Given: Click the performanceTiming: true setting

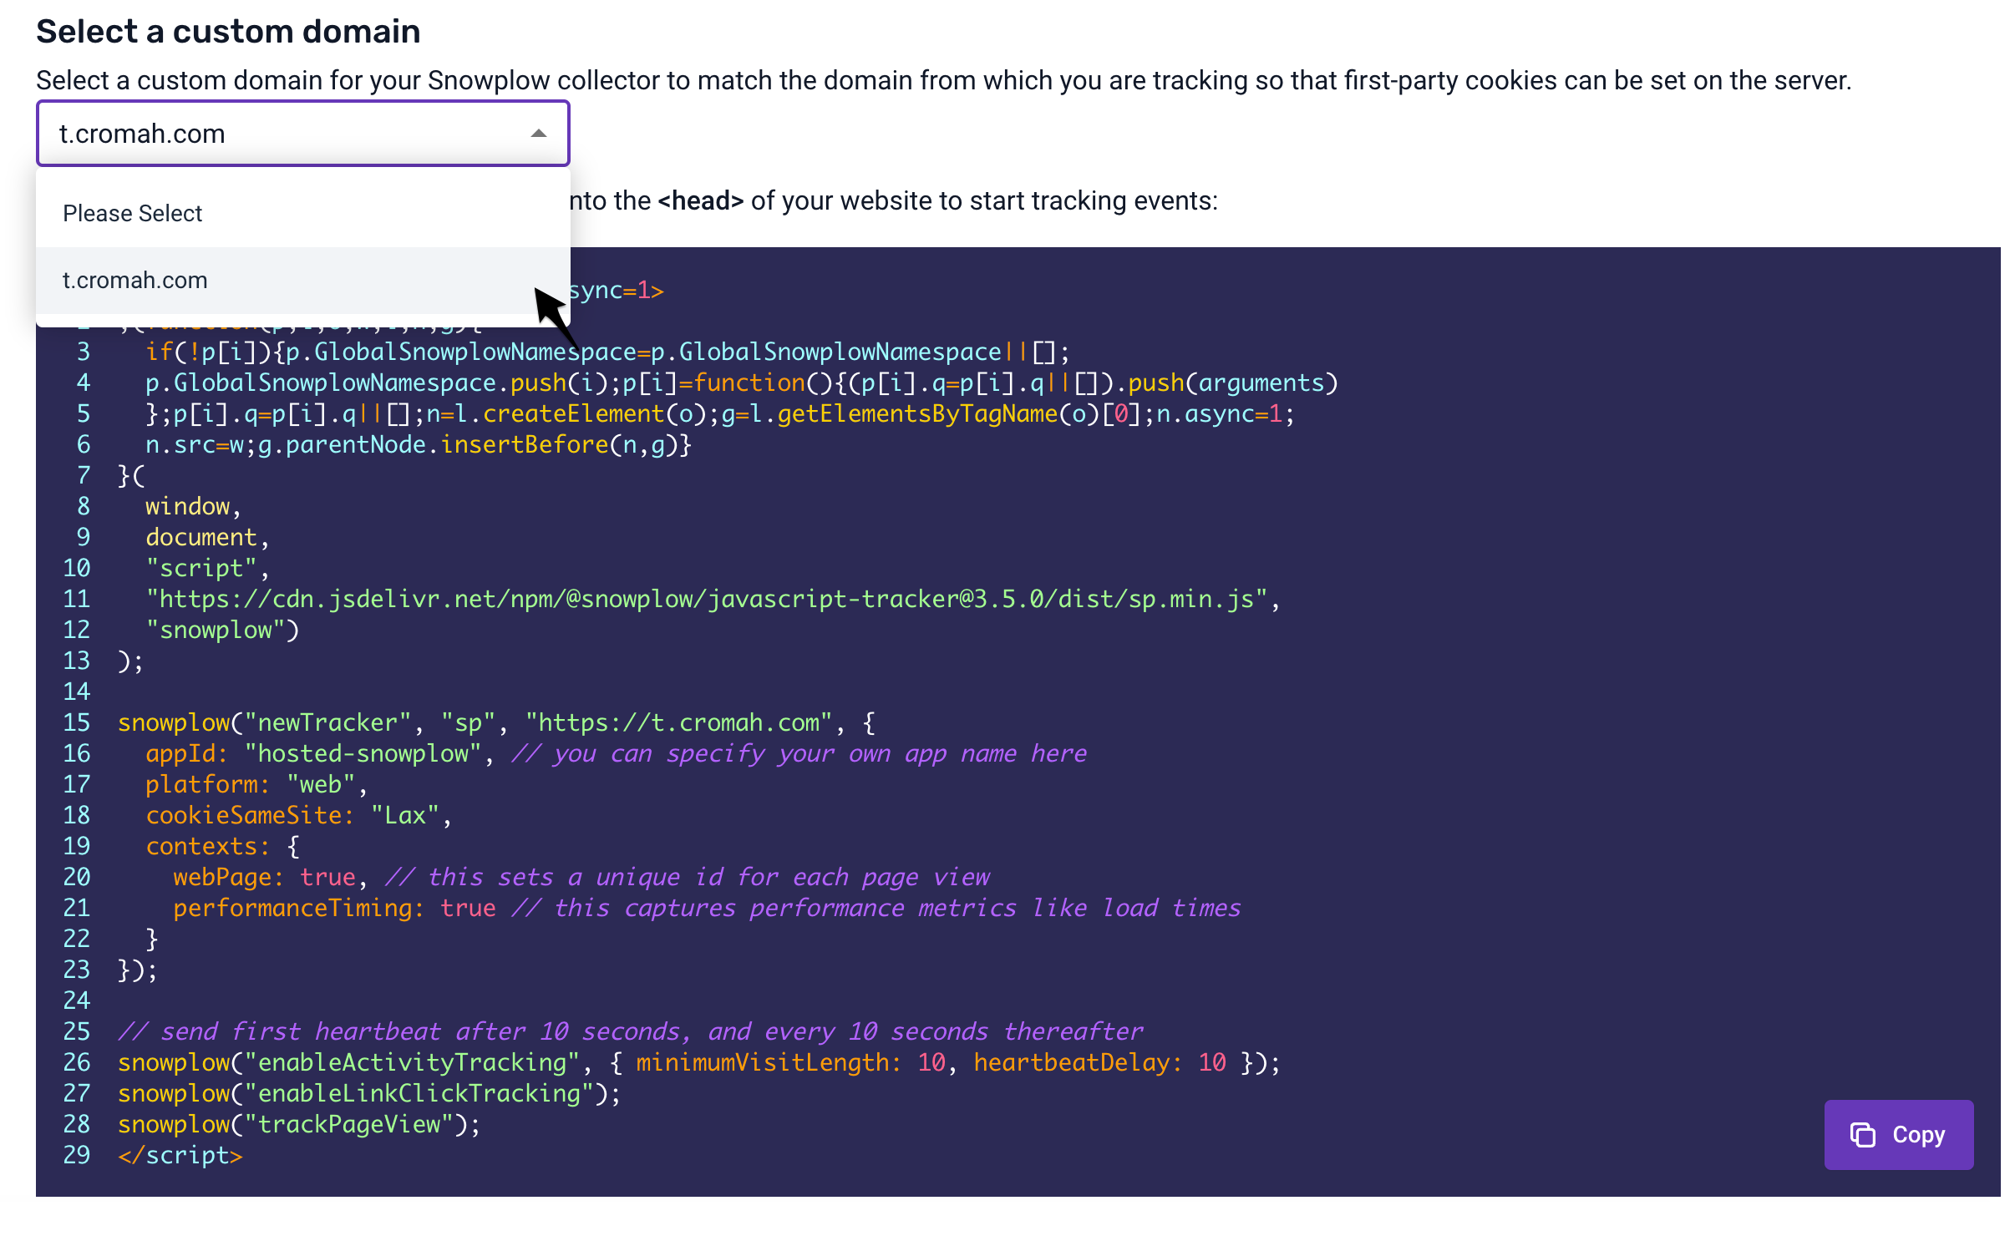Looking at the screenshot, I should click(332, 908).
